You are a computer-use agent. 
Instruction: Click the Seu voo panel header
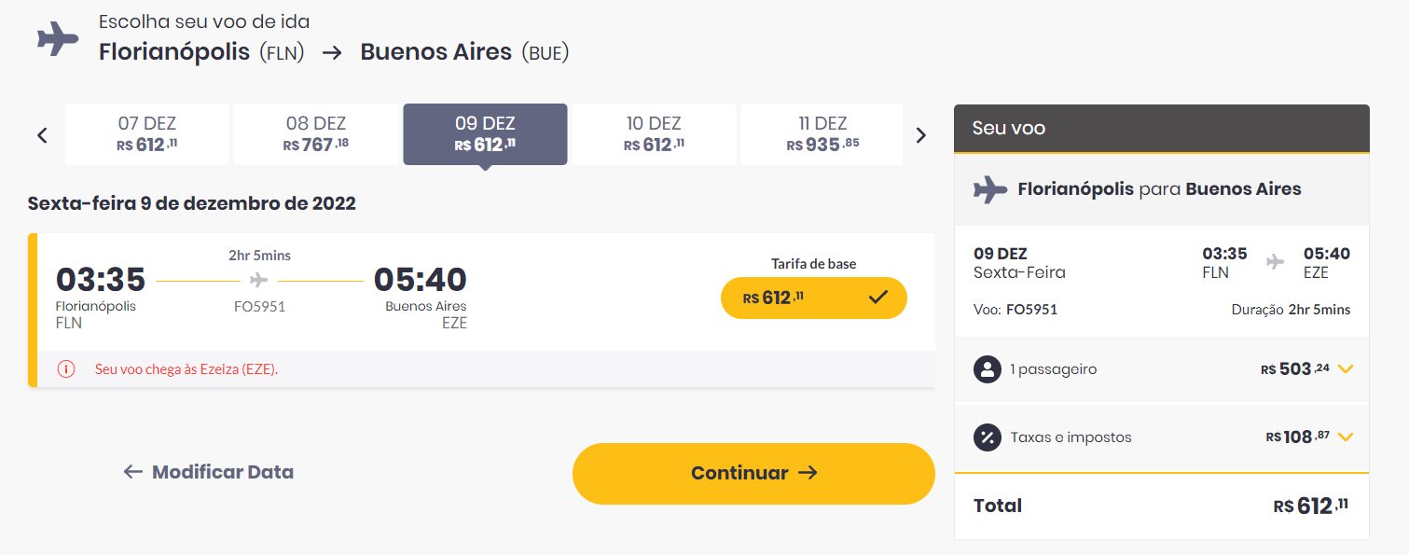coord(1162,128)
